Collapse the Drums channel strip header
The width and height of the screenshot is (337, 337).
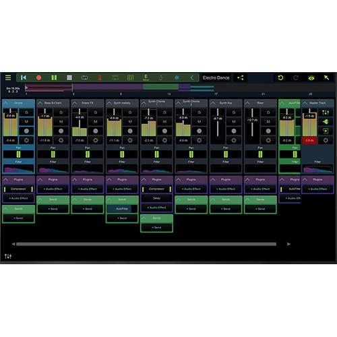[x=6, y=103]
